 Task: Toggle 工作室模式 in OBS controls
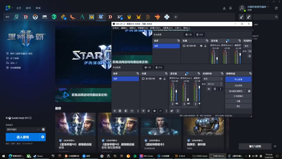[x=238, y=96]
